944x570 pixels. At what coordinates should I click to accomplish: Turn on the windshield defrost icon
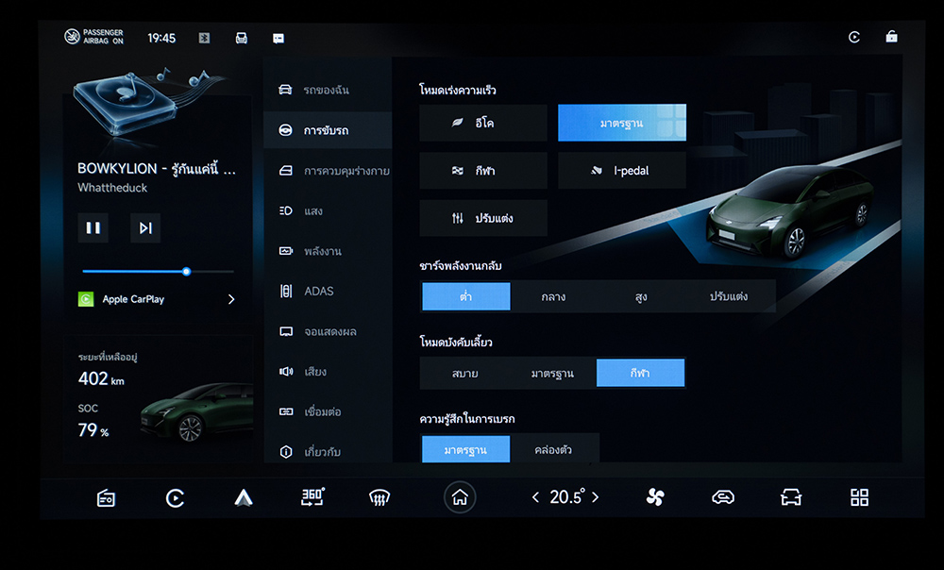[379, 498]
